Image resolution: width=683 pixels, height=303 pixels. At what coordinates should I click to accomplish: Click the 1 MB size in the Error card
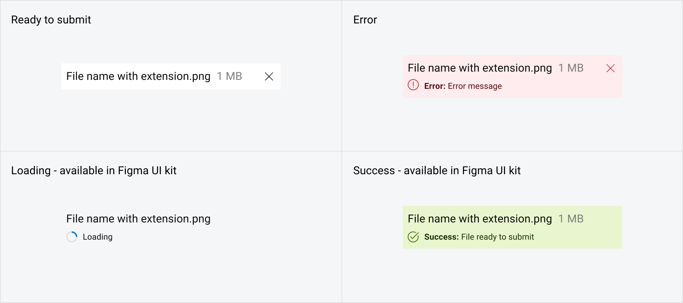pyautogui.click(x=571, y=68)
